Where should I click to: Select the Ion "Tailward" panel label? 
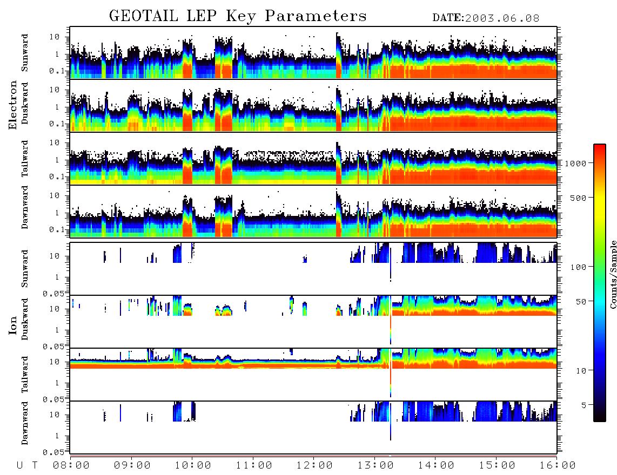coord(25,375)
